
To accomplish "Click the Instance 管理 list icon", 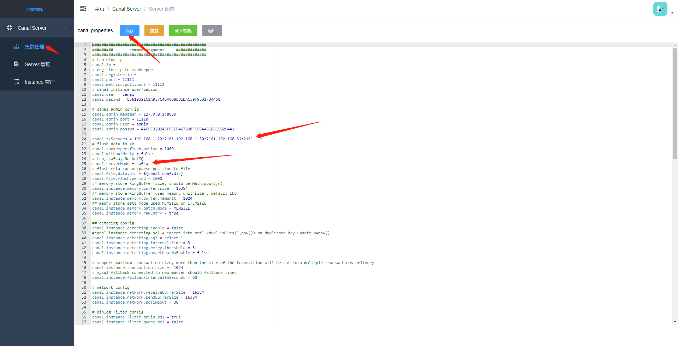I will pos(17,82).
